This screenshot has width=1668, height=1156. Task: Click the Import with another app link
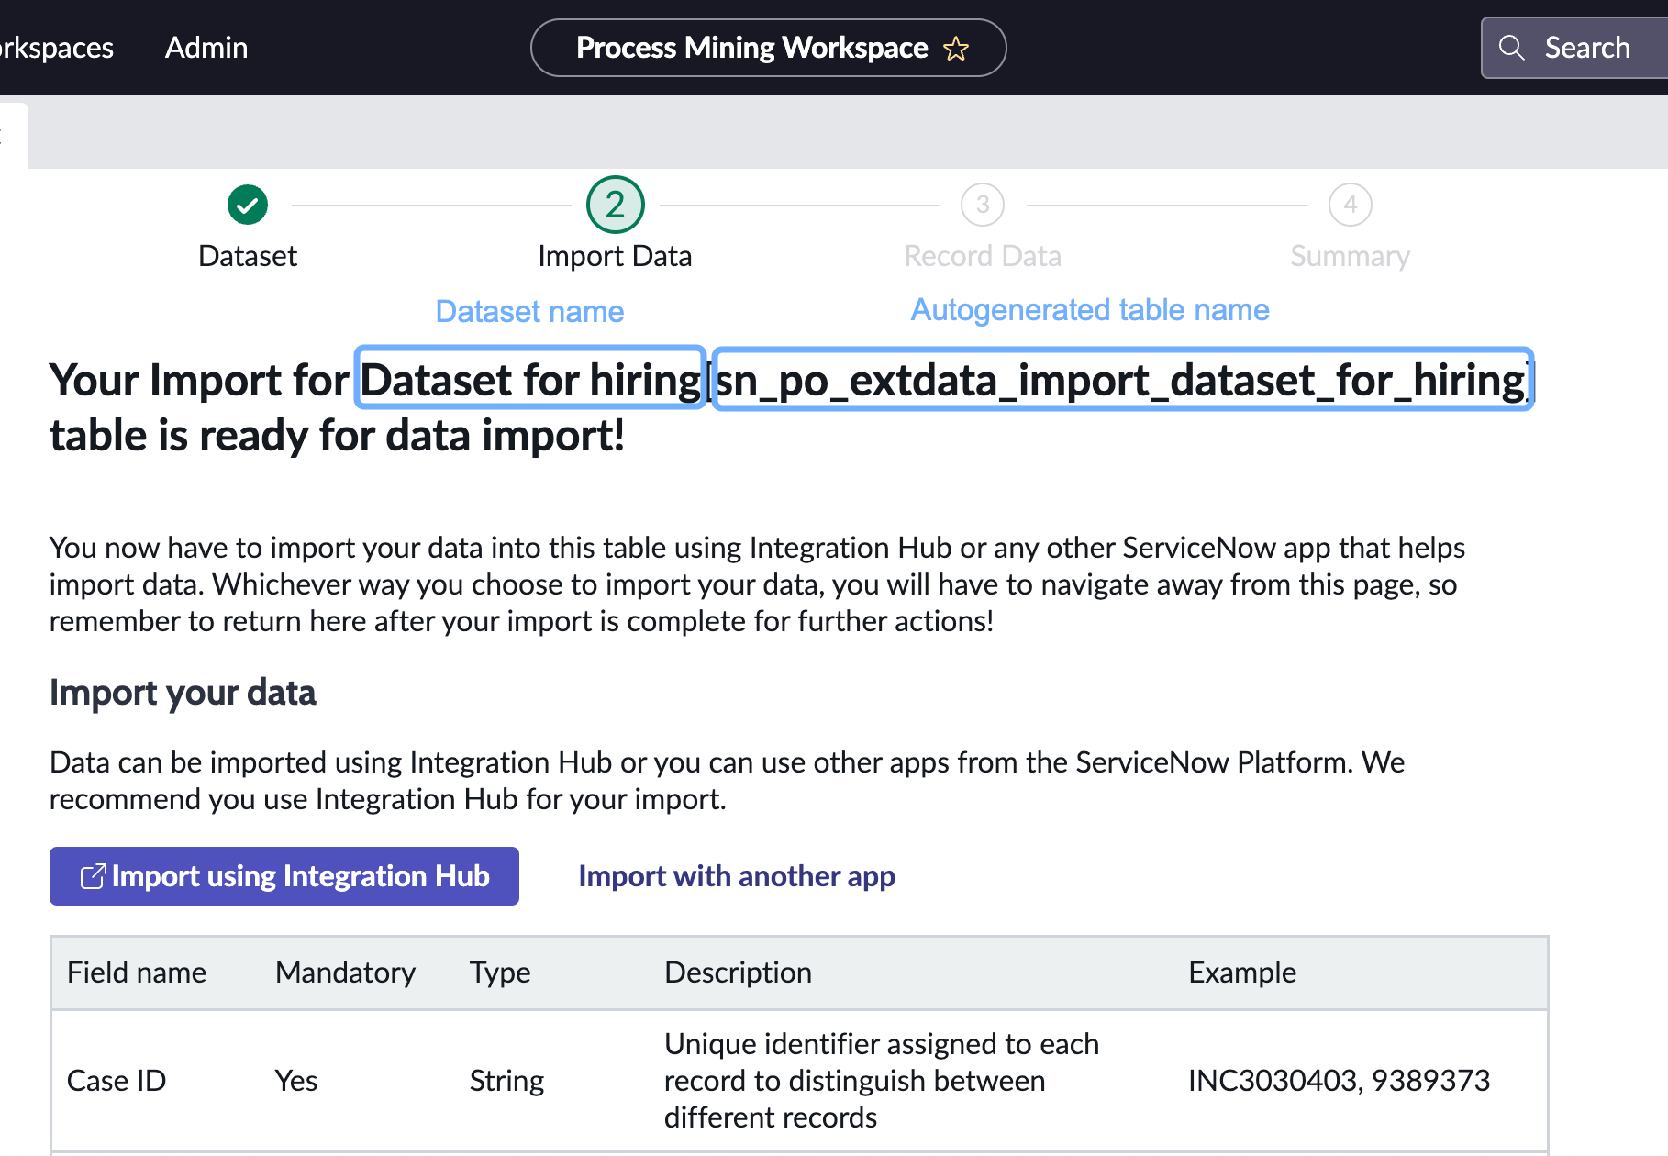pos(737,876)
